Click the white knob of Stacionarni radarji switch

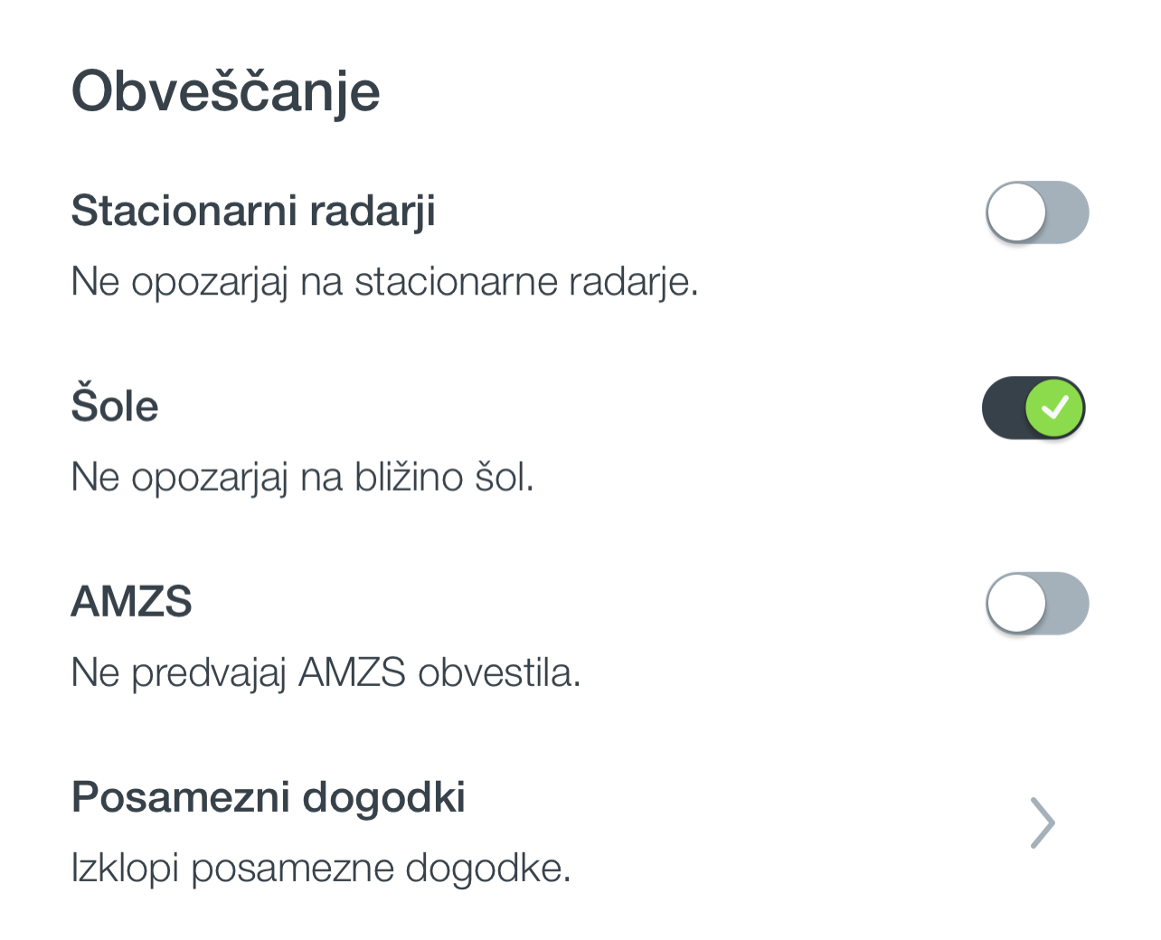[1016, 212]
